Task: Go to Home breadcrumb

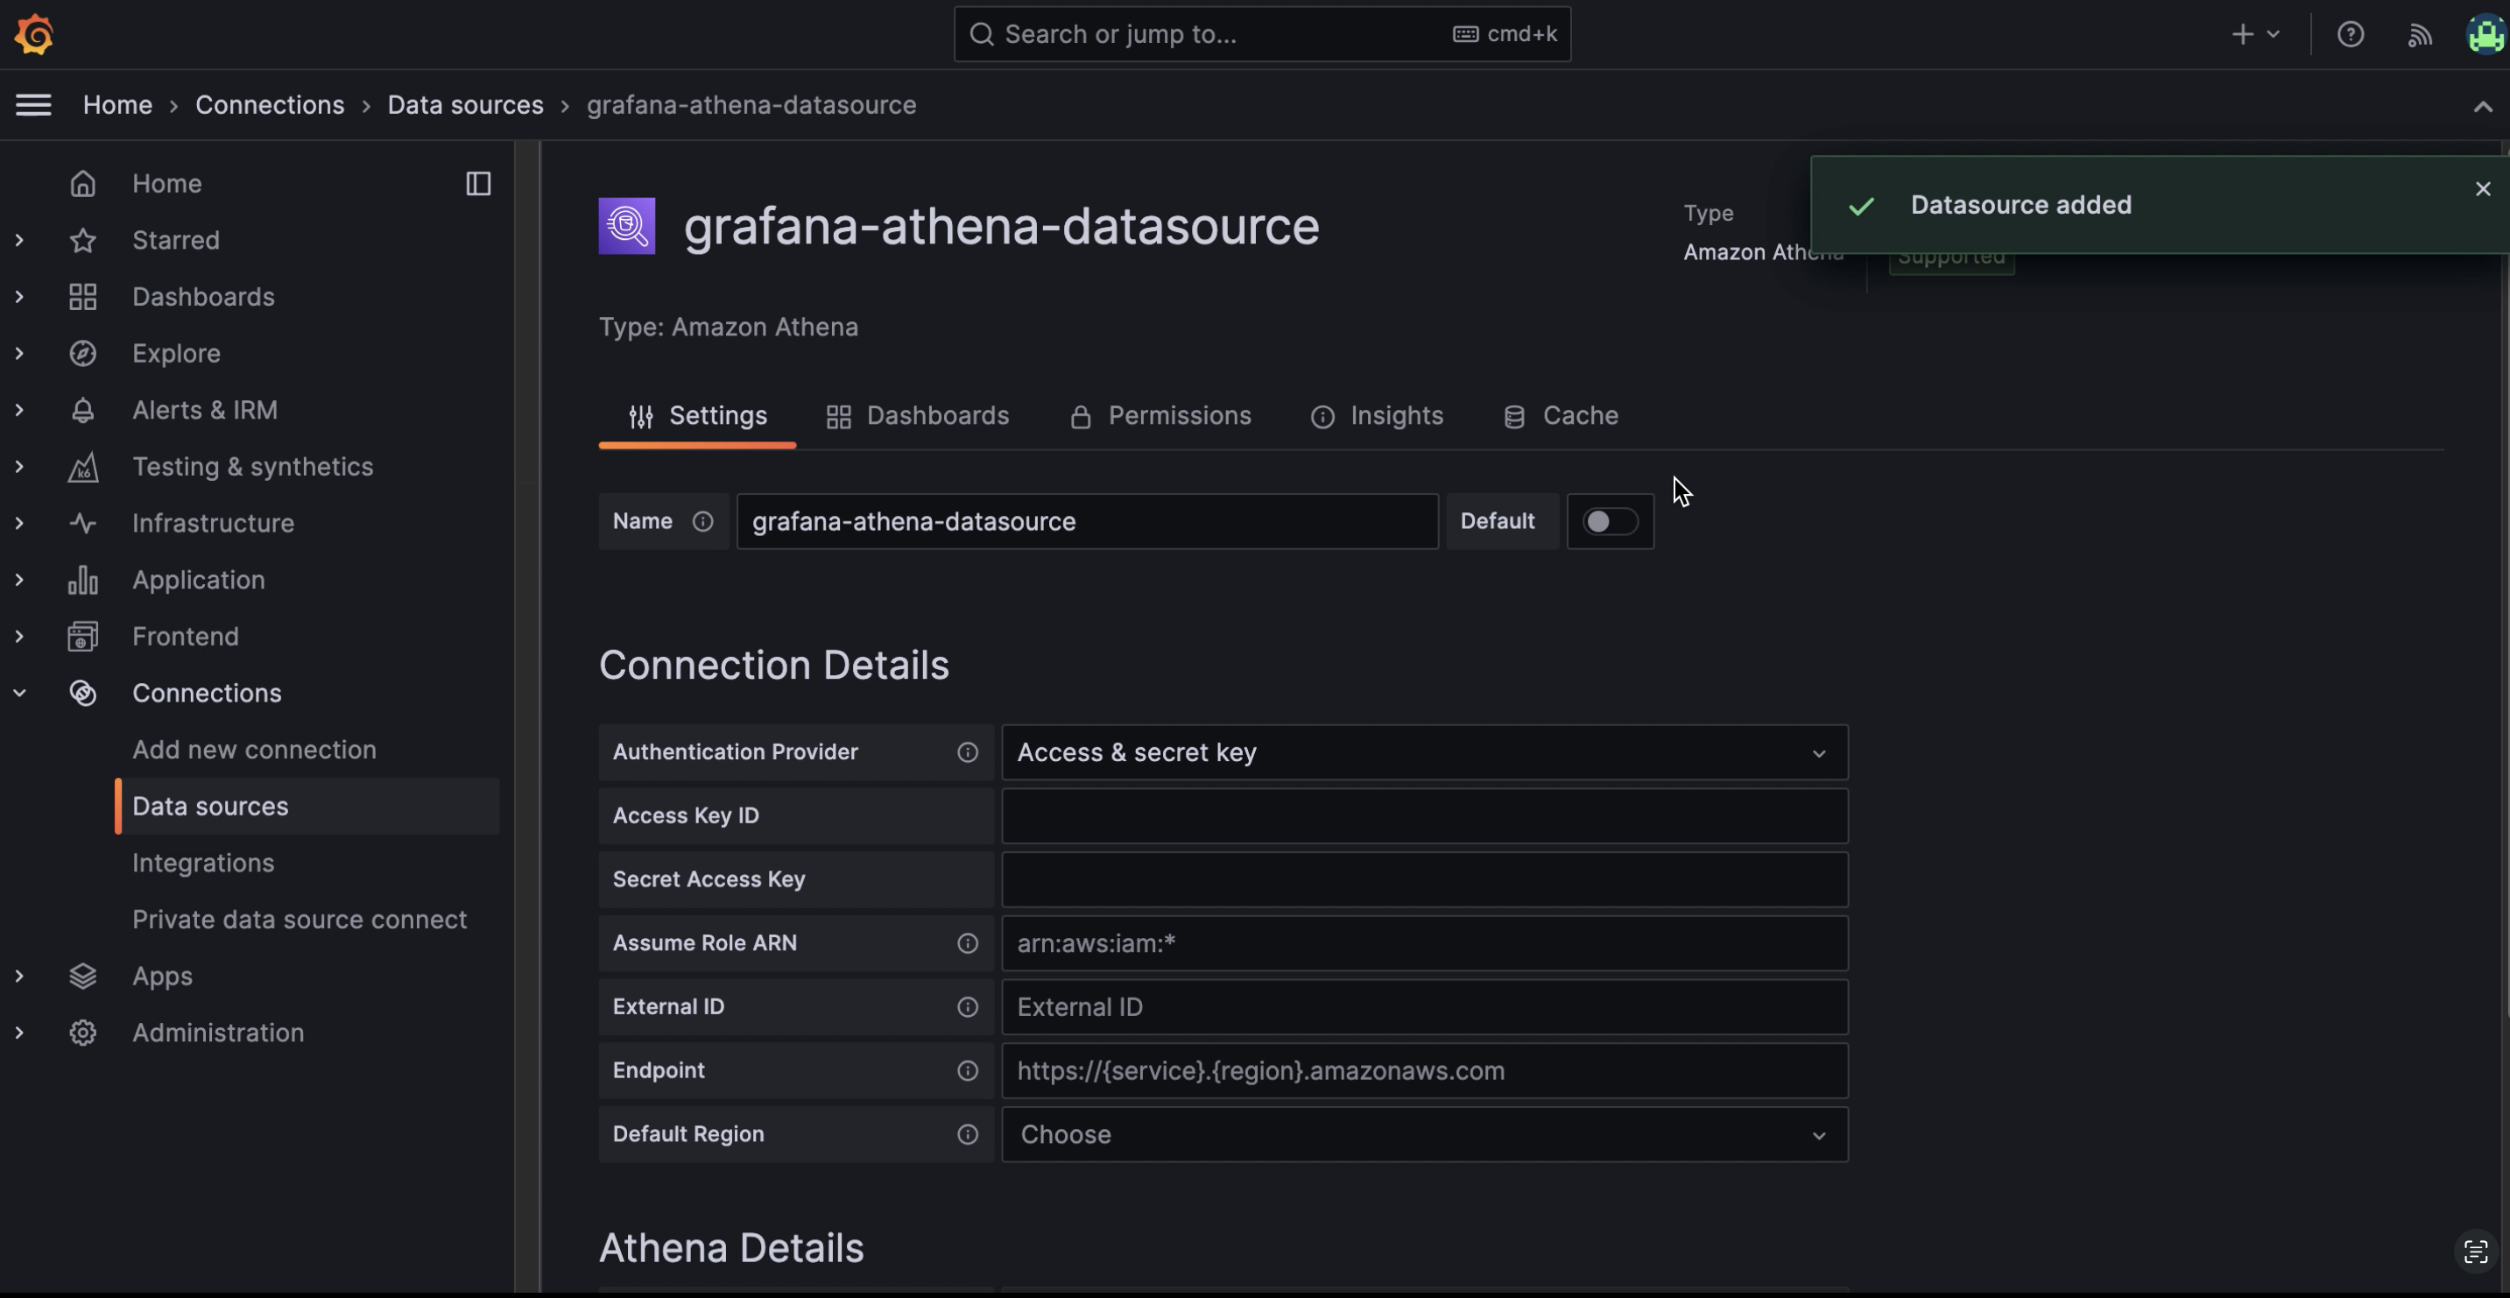Action: 117,104
